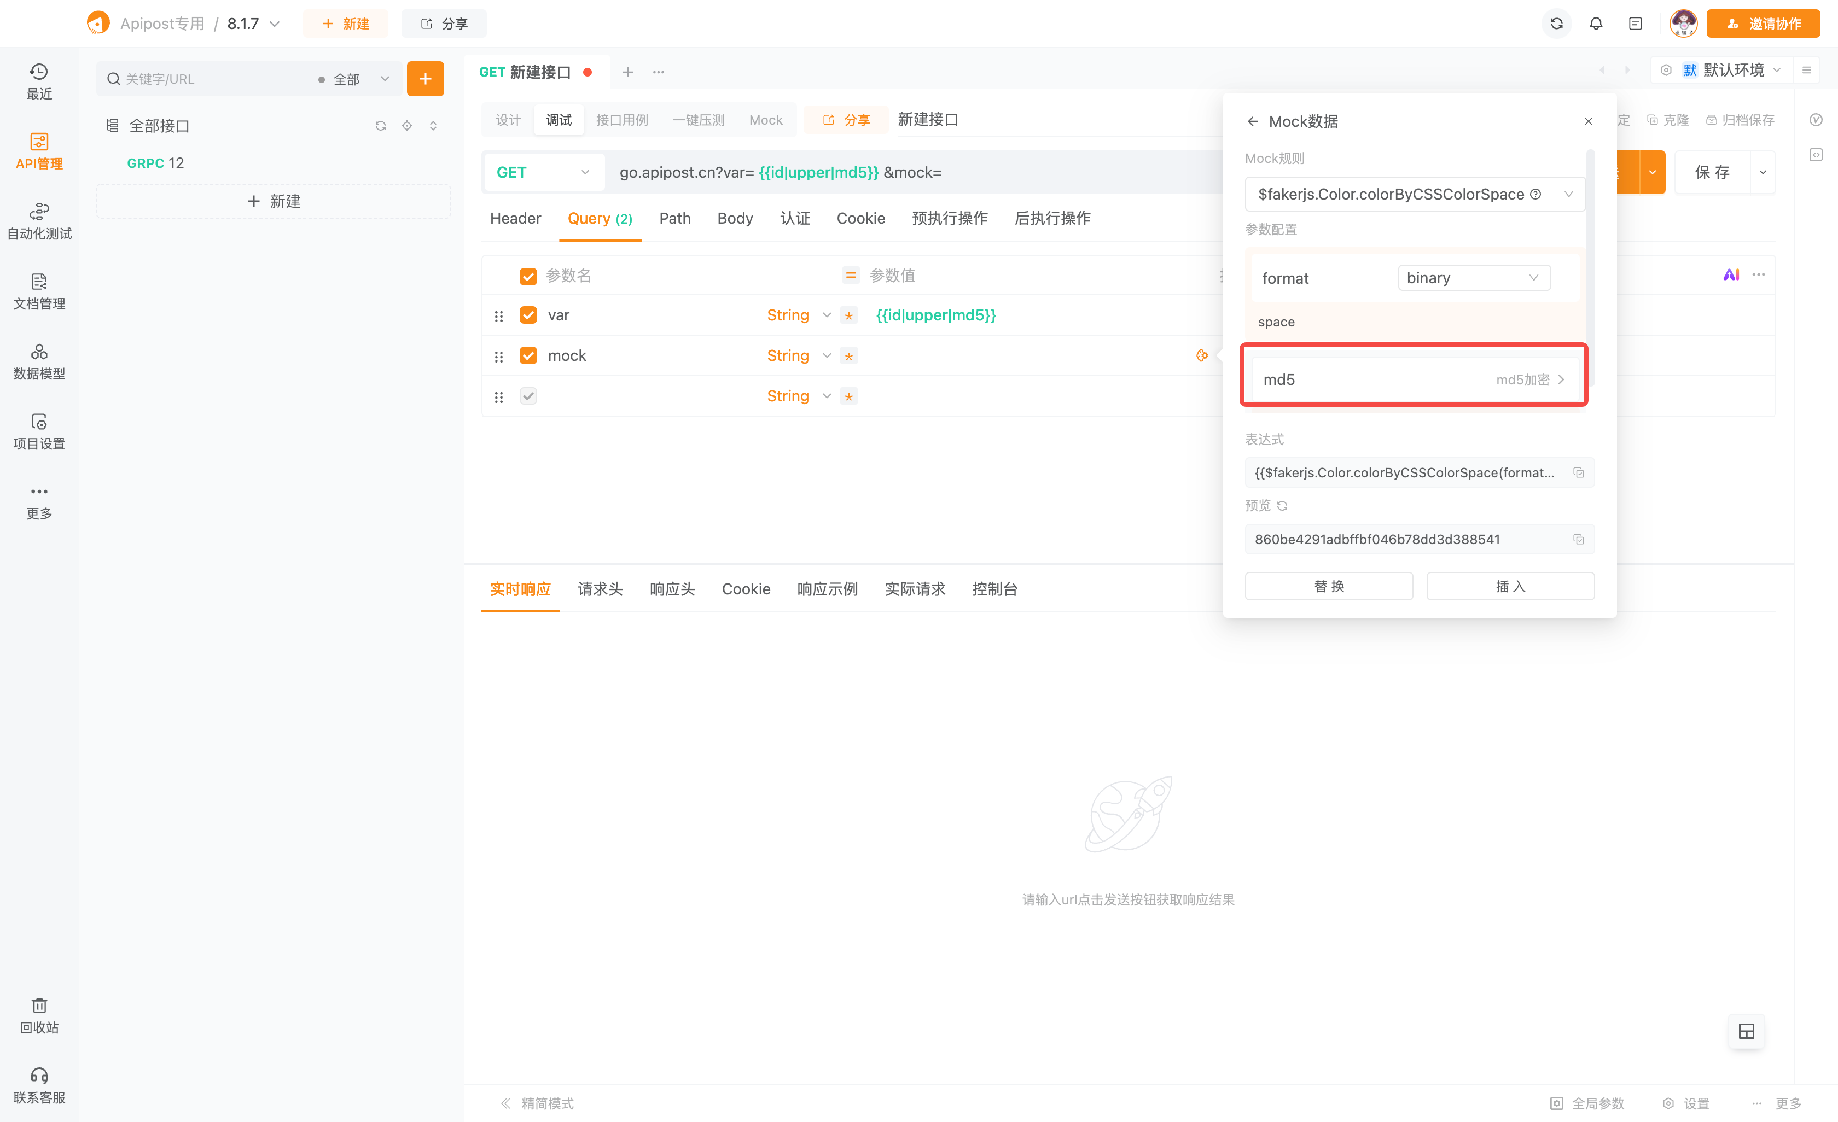Open 联系客服 support icon
Image resolution: width=1838 pixels, height=1122 pixels.
(39, 1085)
